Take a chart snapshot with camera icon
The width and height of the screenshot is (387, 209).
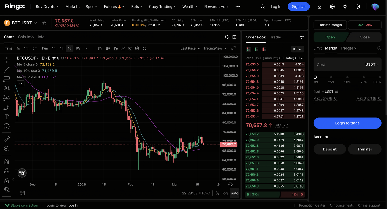point(130,48)
